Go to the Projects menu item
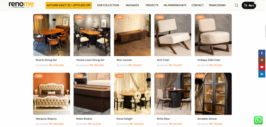The width and height of the screenshot is (266, 127). click(152, 5)
